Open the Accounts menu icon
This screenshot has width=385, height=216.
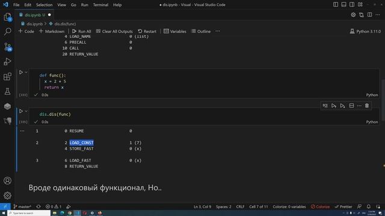(7, 181)
